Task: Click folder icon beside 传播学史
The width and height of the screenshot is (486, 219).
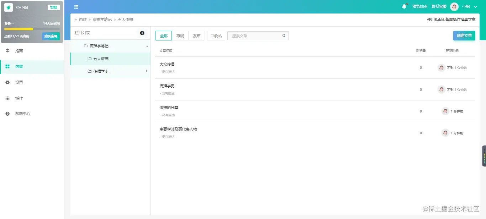Action: coord(90,71)
